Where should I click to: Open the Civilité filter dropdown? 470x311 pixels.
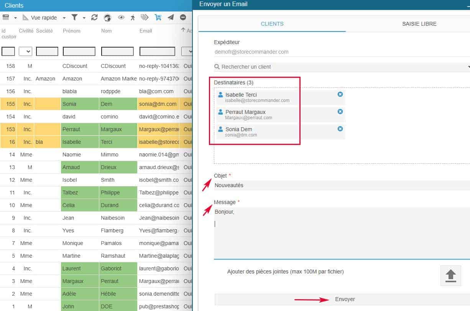click(x=26, y=51)
